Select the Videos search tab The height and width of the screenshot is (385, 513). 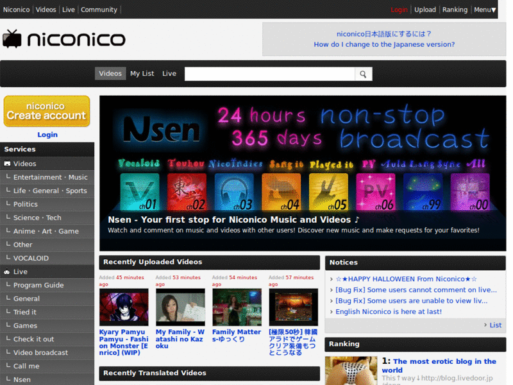point(110,74)
